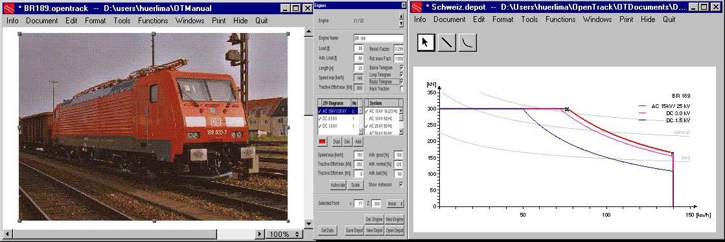The image size is (725, 242).
Task: Click the Engine Name input field
Action: [x=378, y=38]
